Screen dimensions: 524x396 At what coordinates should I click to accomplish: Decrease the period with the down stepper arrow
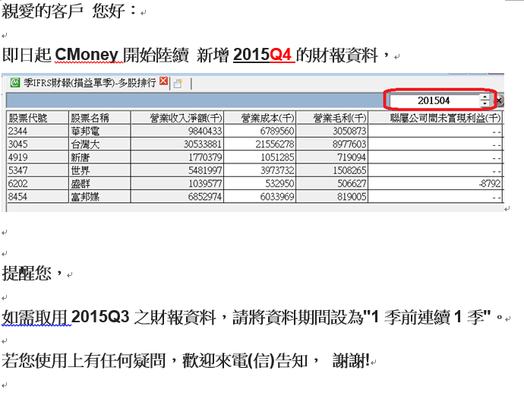pos(485,103)
